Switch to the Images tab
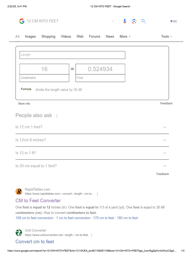Image resolution: width=192 pixels, height=257 pixels. 30,37
